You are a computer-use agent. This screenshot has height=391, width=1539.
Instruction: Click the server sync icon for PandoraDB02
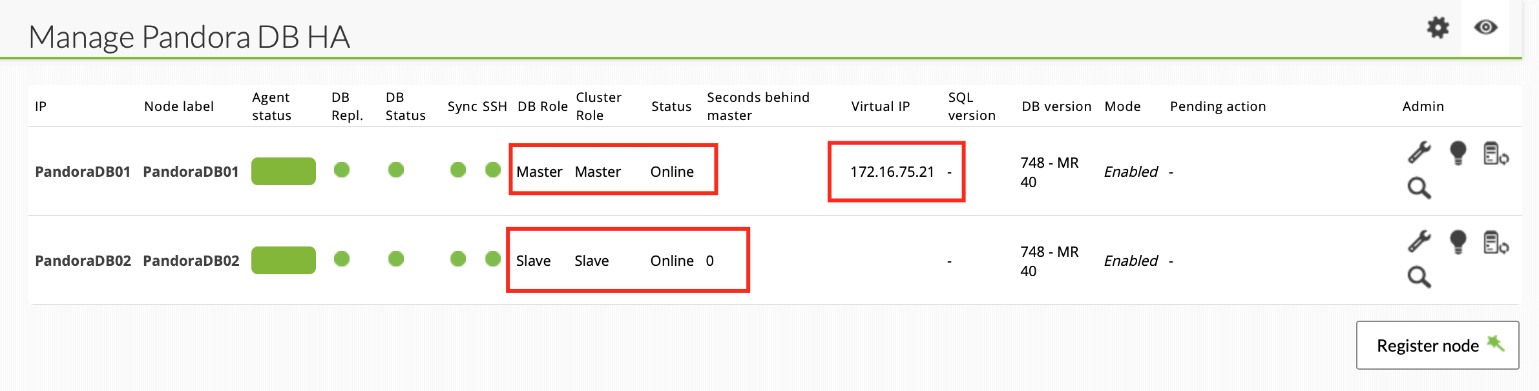[1496, 243]
